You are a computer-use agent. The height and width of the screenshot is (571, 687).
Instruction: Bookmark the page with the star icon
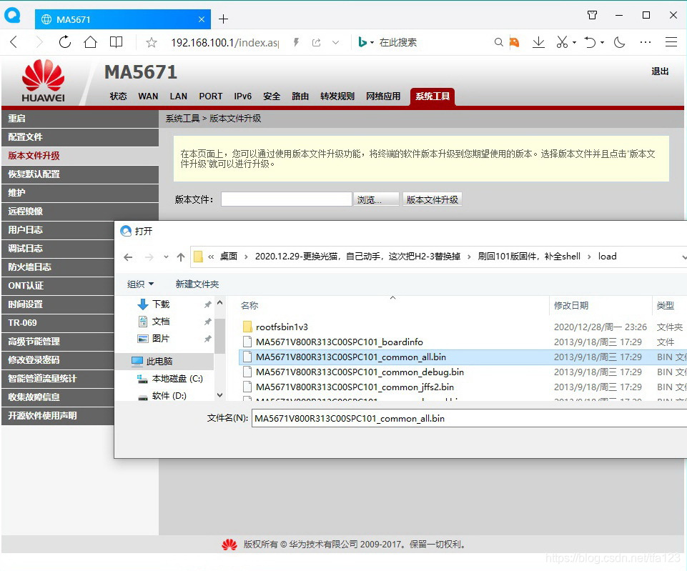151,42
